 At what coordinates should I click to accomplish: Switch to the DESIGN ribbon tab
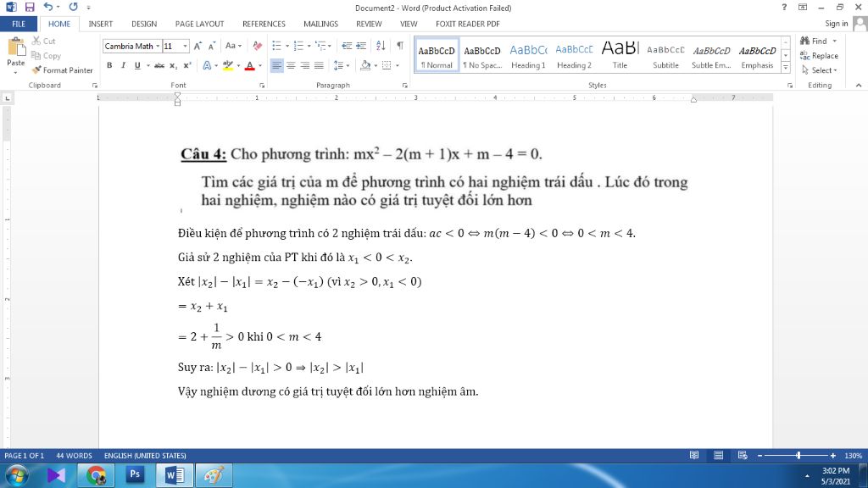[x=144, y=24]
